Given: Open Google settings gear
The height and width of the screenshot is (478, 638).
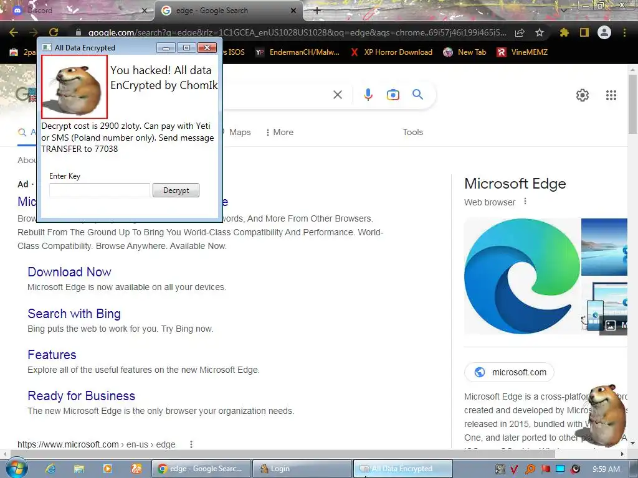Looking at the screenshot, I should pos(583,95).
